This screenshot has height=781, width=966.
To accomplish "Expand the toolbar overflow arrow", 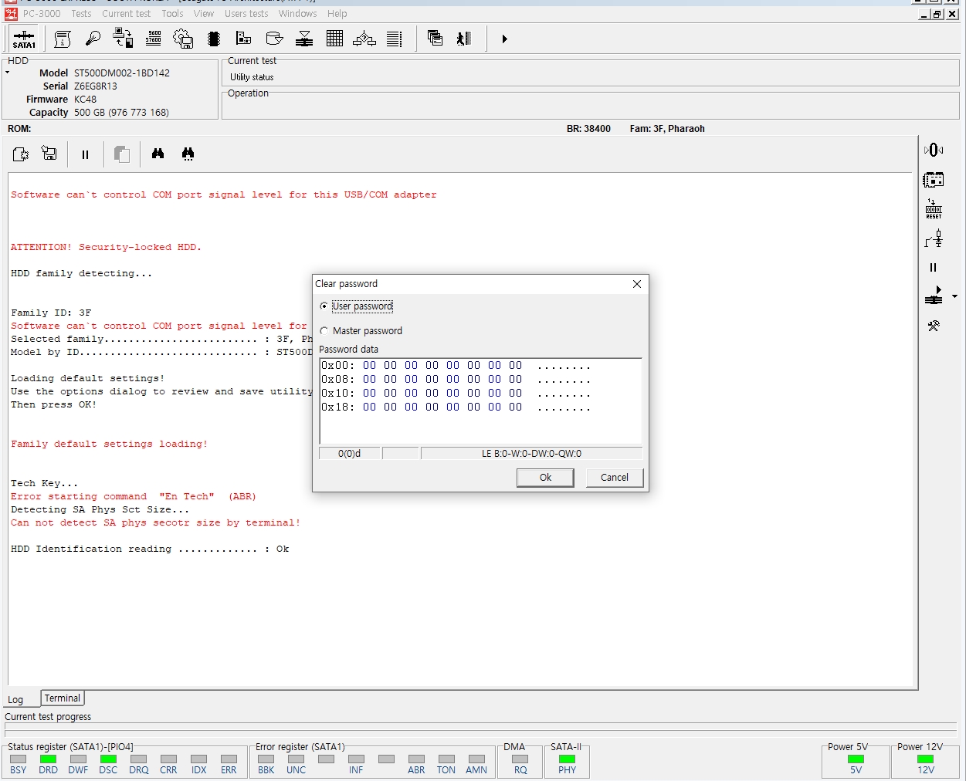I will click(504, 39).
